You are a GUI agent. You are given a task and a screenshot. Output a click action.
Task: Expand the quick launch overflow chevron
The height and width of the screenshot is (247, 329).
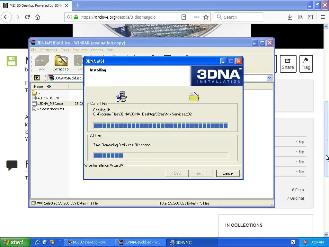coord(60,240)
